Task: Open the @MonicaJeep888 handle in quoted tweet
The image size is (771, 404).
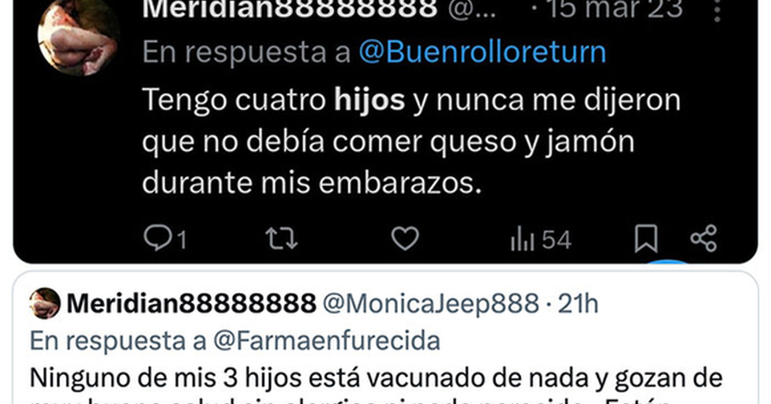Action: pos(431,303)
